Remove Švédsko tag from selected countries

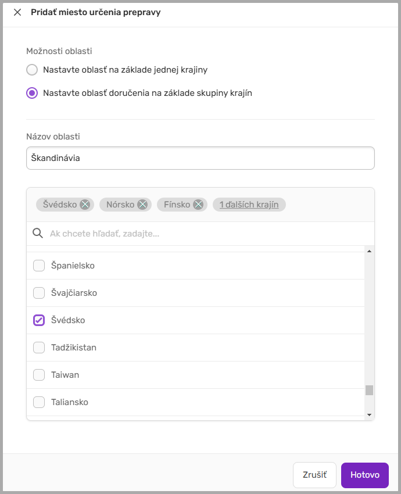tap(85, 205)
